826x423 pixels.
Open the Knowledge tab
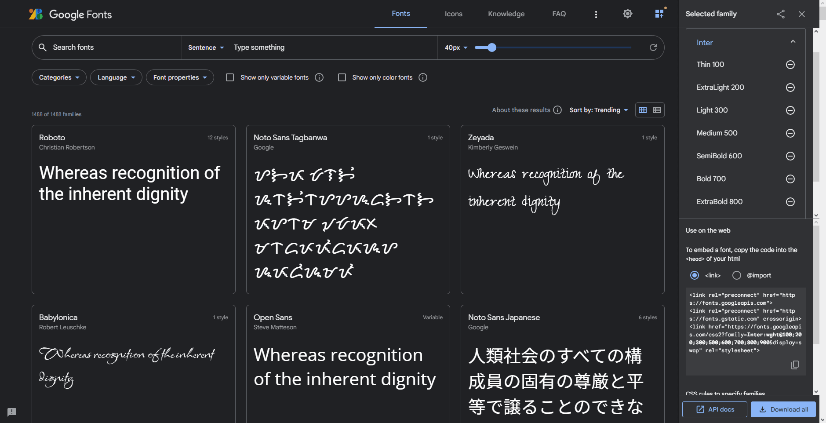click(x=506, y=14)
